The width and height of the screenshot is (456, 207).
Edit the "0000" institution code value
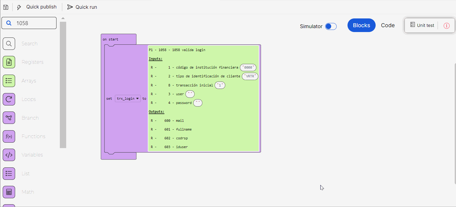coord(248,68)
